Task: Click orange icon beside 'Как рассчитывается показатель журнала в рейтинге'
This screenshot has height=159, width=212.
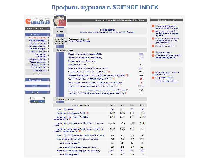Action: pos(153,78)
